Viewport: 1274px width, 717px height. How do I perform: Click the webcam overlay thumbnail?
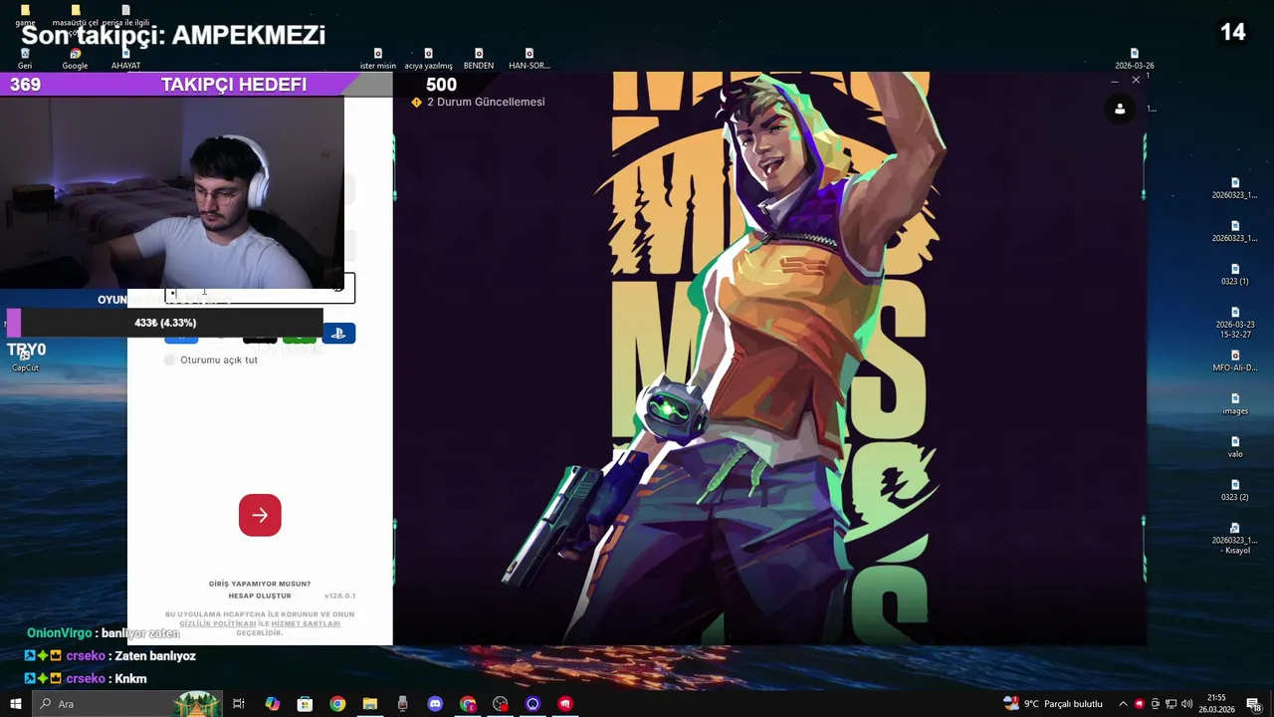(x=172, y=192)
